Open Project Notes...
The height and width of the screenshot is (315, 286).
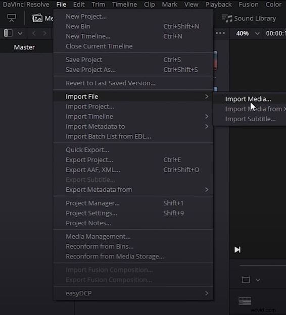[x=133, y=223]
